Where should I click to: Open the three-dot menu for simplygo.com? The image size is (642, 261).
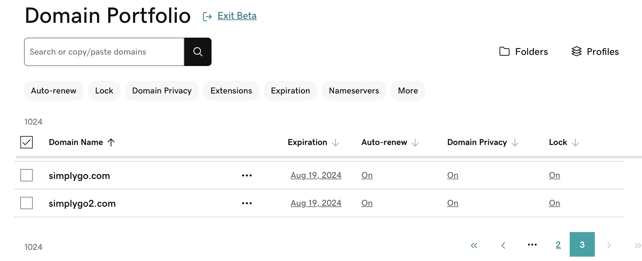pyautogui.click(x=247, y=176)
